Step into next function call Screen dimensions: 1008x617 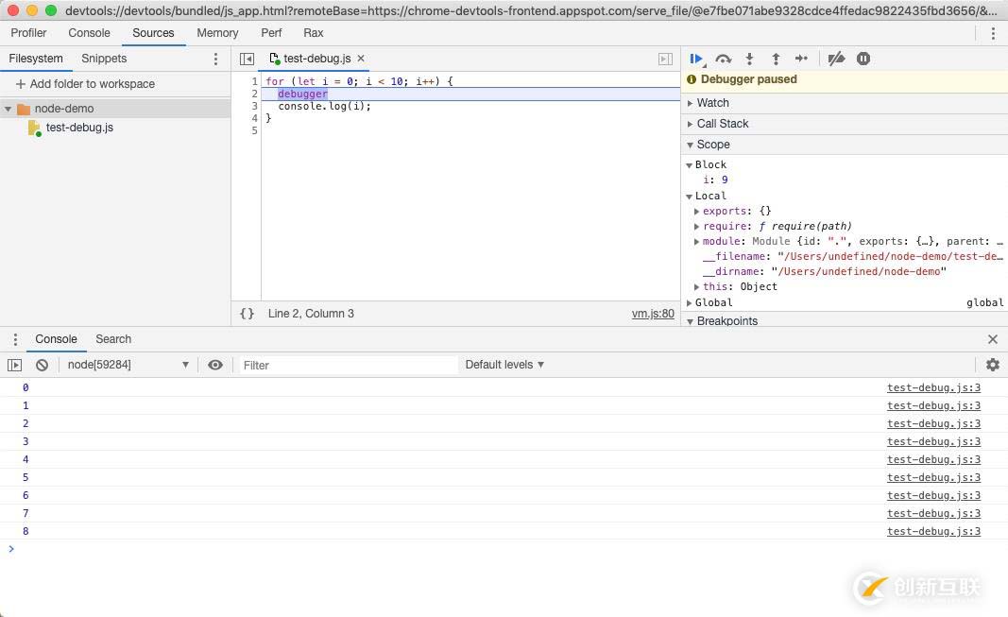[749, 60]
